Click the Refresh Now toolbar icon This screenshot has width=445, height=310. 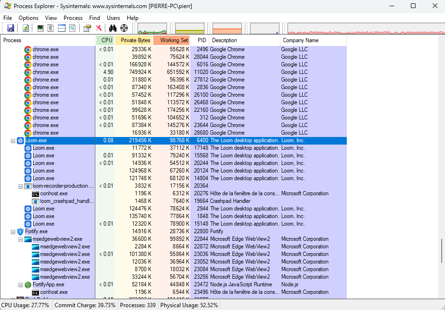tap(26, 28)
